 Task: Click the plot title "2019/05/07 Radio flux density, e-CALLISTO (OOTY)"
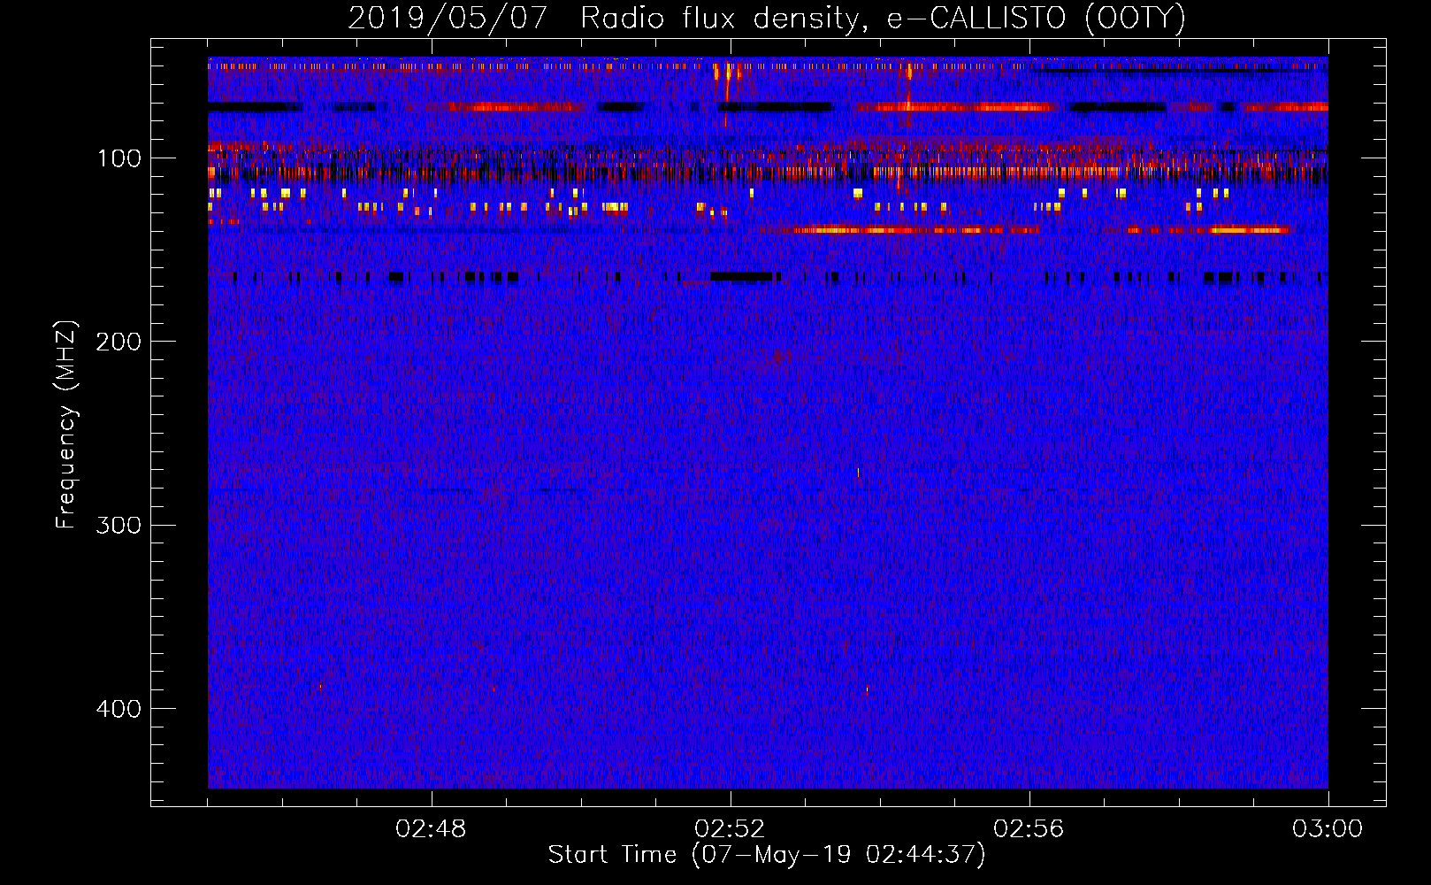[767, 19]
